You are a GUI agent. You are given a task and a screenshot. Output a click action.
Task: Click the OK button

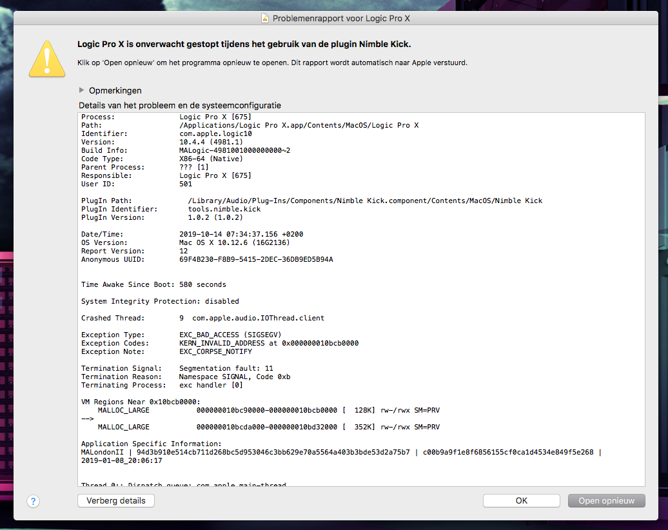pyautogui.click(x=522, y=500)
